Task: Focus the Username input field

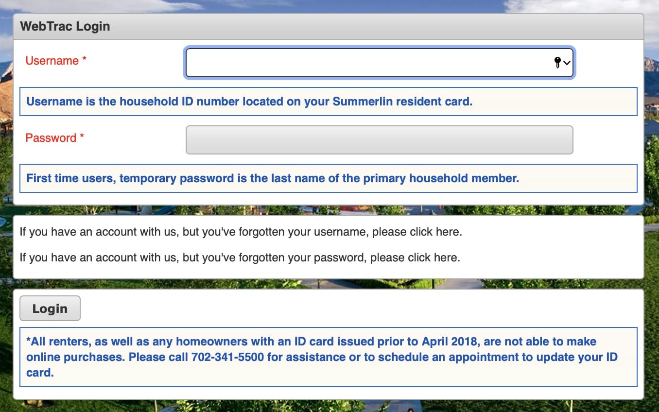Action: (364, 62)
